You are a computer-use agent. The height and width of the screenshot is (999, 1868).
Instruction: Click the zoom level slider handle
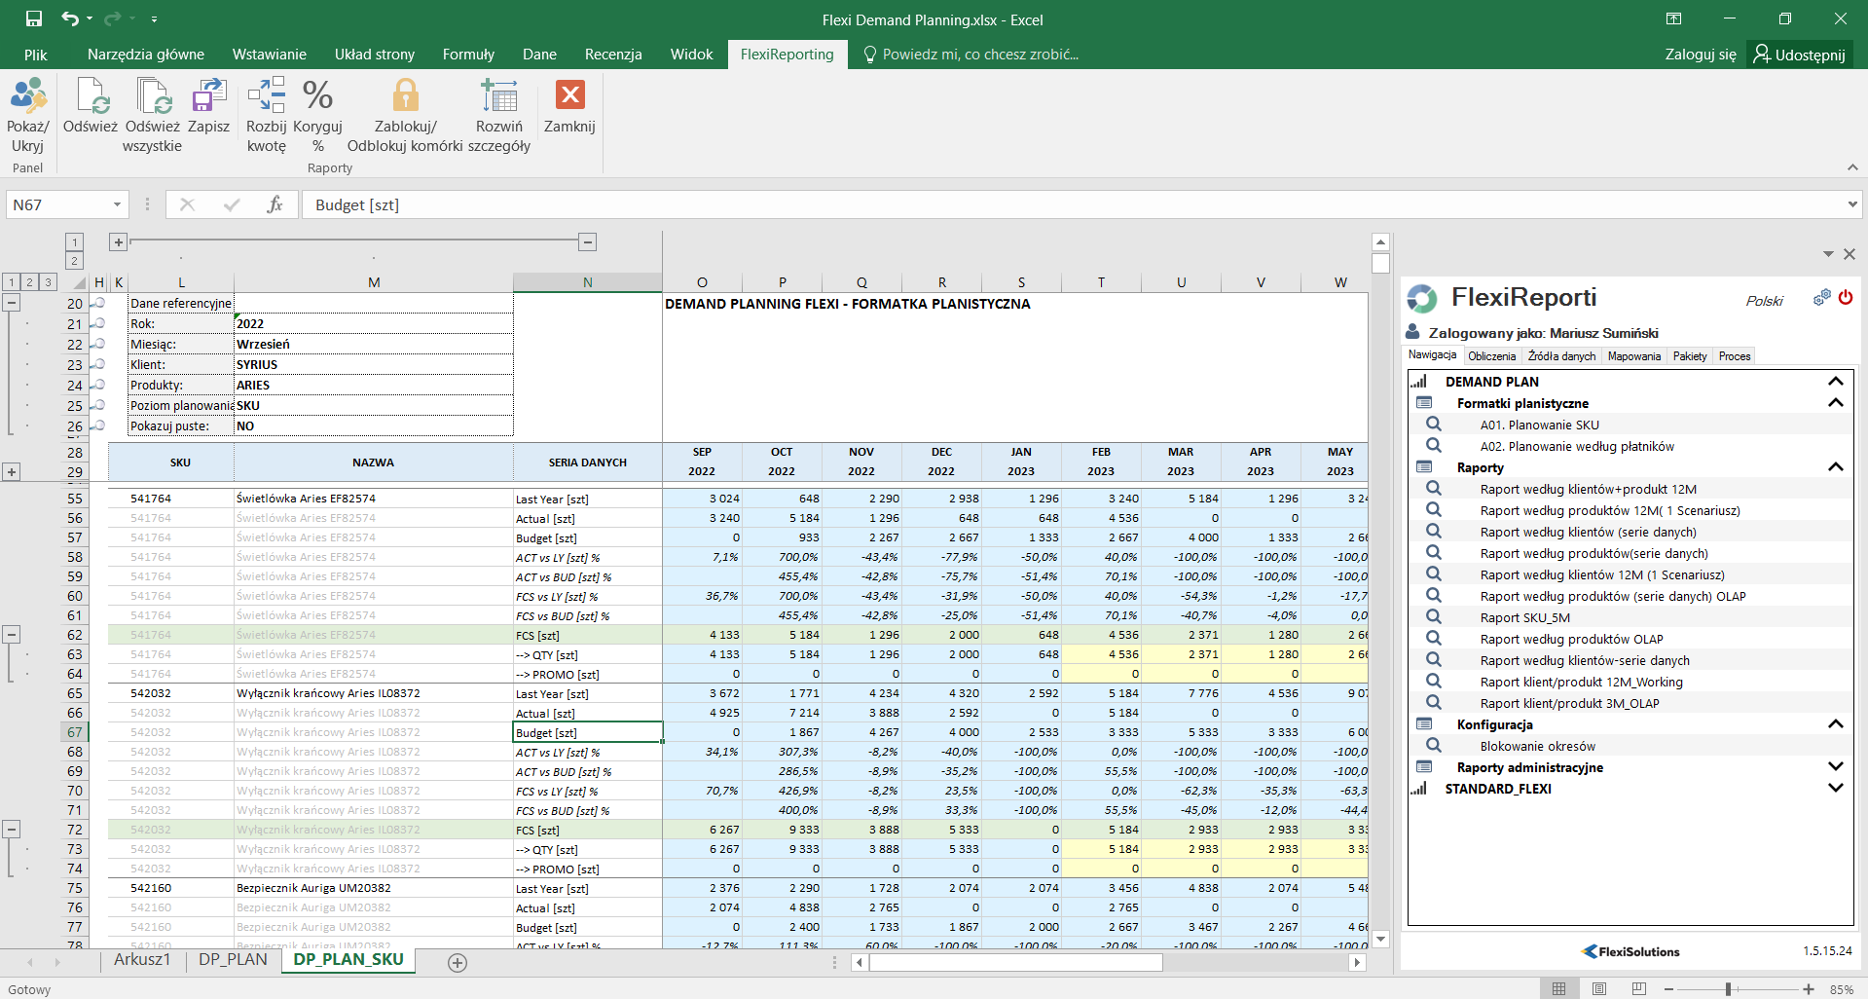point(1728,989)
